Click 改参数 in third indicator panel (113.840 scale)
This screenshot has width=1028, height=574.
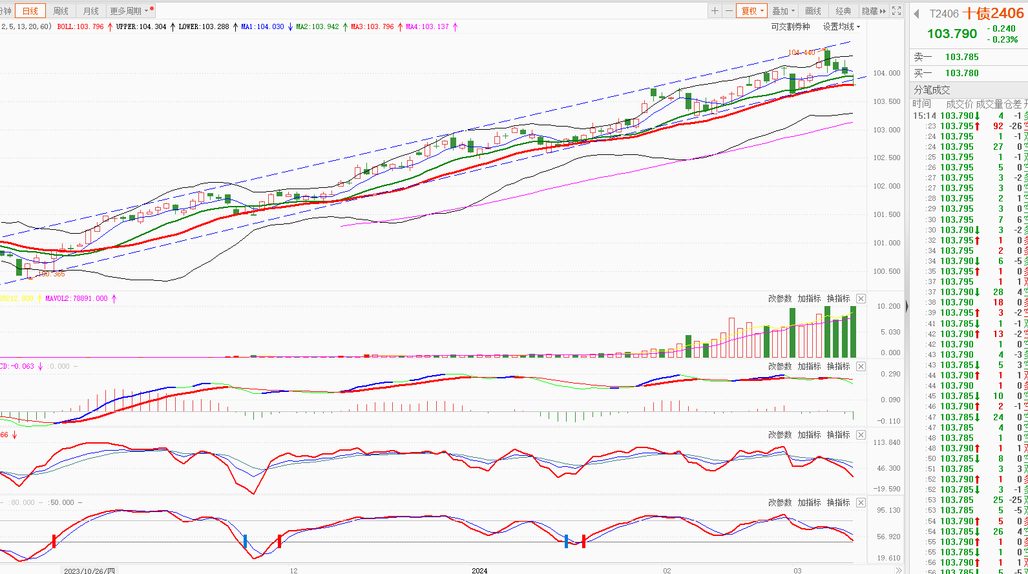[780, 435]
